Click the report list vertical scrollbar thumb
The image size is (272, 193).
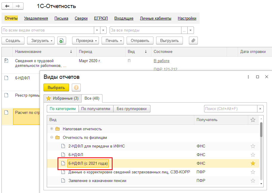point(261,129)
